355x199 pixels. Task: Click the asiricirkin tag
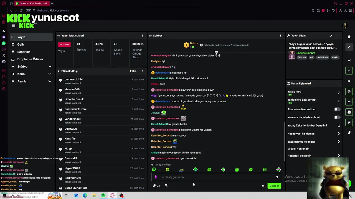323,57
